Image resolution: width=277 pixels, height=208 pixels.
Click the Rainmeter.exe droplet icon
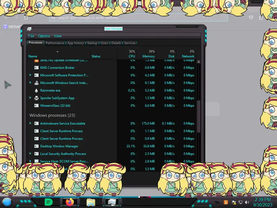tap(37, 90)
